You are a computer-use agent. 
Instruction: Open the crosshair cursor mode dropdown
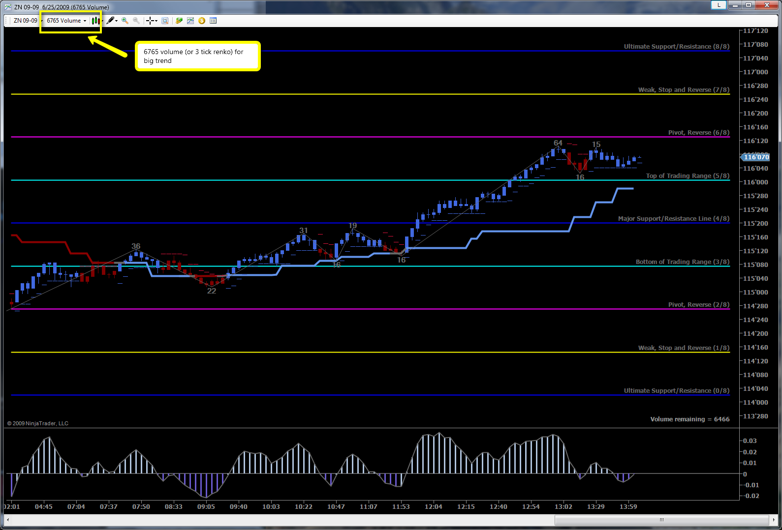(x=152, y=21)
